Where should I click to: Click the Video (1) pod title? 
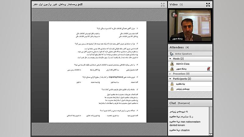[176, 5]
